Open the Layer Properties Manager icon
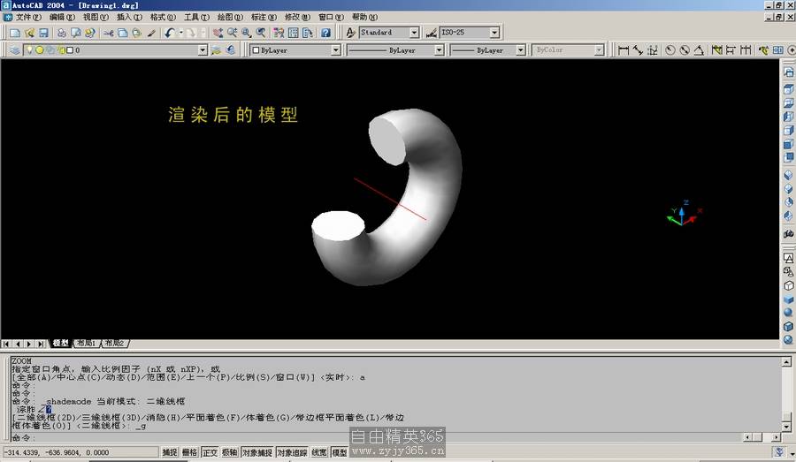This screenshot has width=796, height=462. point(15,49)
